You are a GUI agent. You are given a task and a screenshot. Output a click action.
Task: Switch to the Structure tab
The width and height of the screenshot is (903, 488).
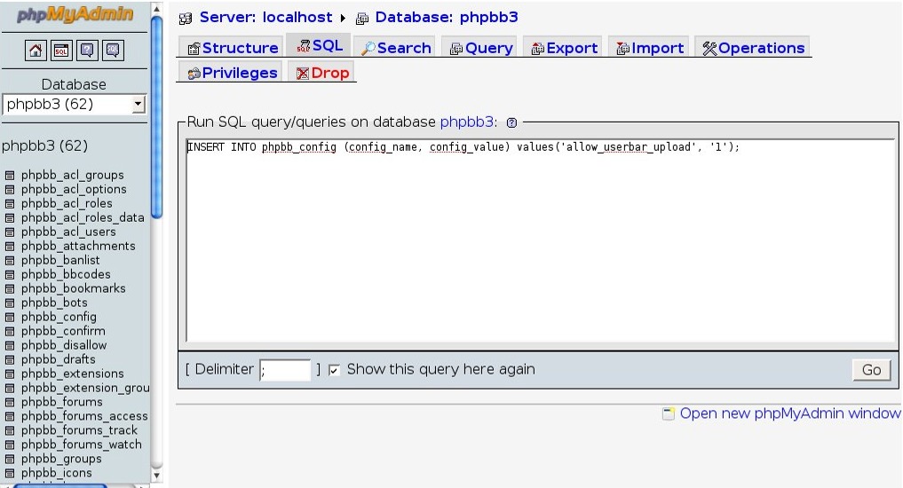[233, 48]
